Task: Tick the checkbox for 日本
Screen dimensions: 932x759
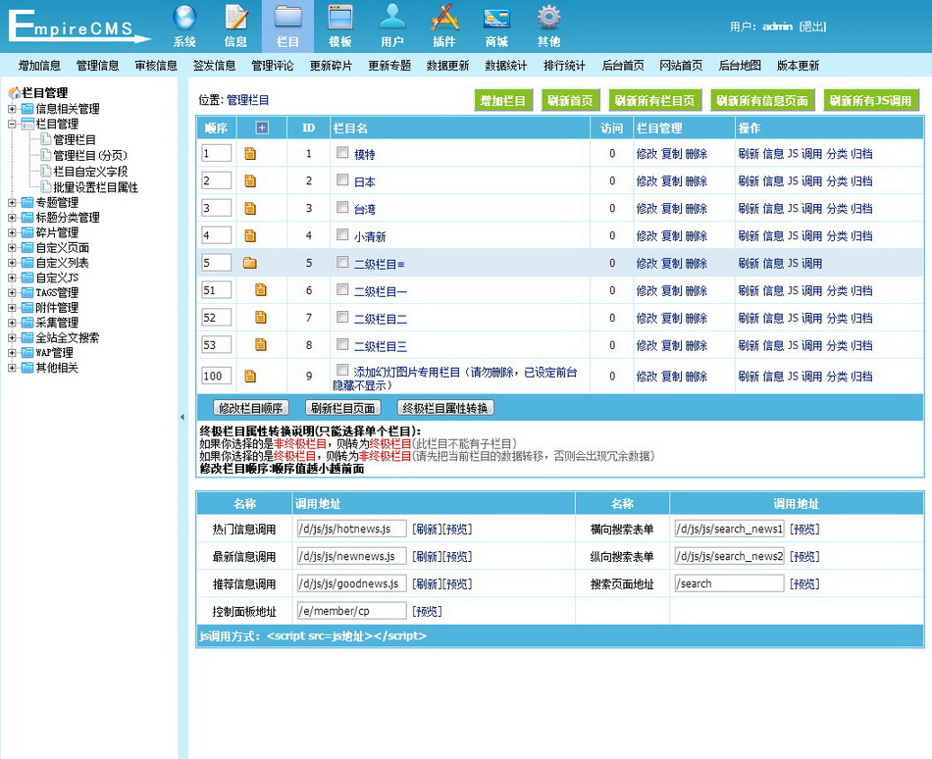Action: [342, 180]
